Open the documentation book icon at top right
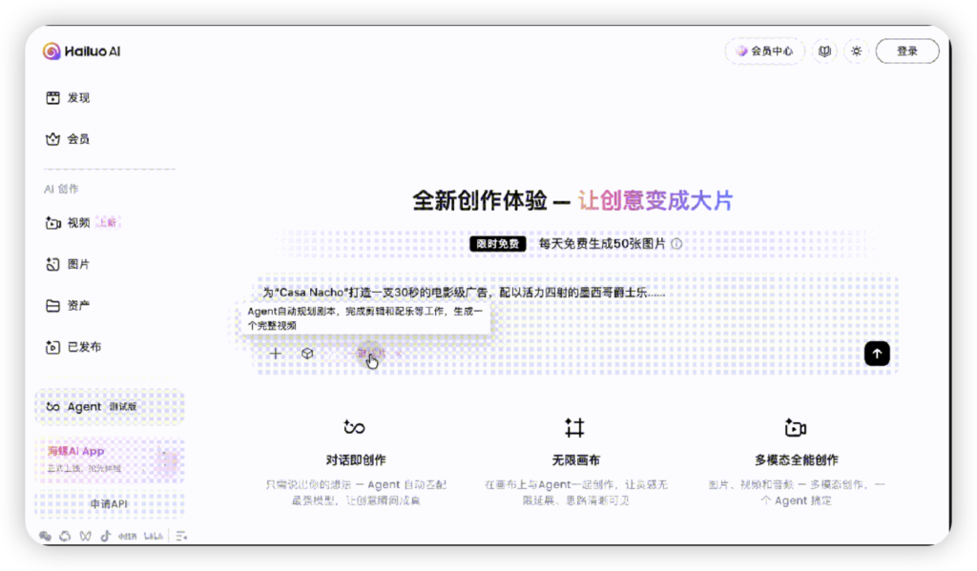 [x=824, y=51]
